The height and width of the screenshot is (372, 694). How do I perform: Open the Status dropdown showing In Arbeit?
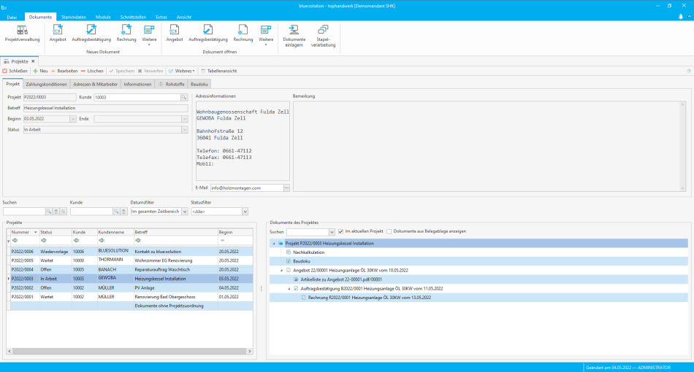click(x=184, y=130)
